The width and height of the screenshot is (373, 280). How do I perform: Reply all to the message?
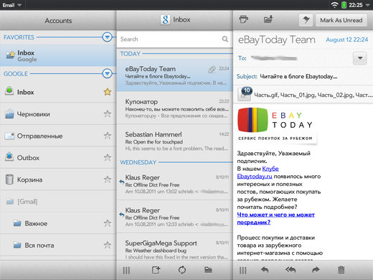[x=291, y=270]
